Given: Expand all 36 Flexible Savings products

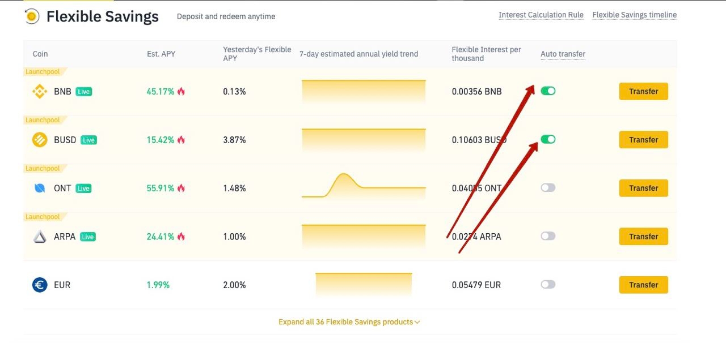Looking at the screenshot, I should click(x=349, y=322).
